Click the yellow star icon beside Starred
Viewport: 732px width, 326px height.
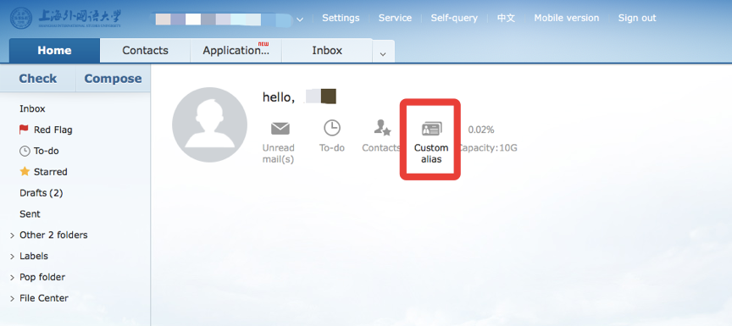(x=25, y=172)
